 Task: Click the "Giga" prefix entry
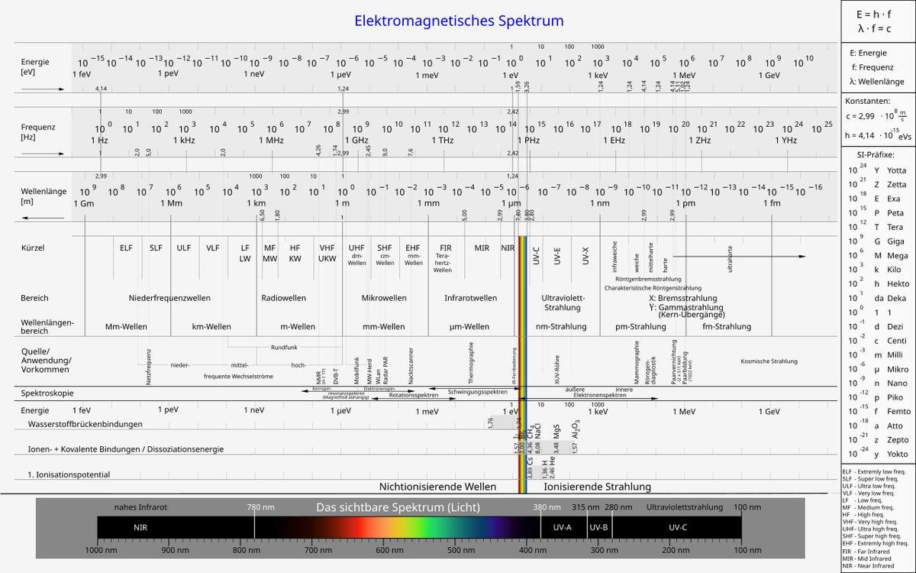895,241
